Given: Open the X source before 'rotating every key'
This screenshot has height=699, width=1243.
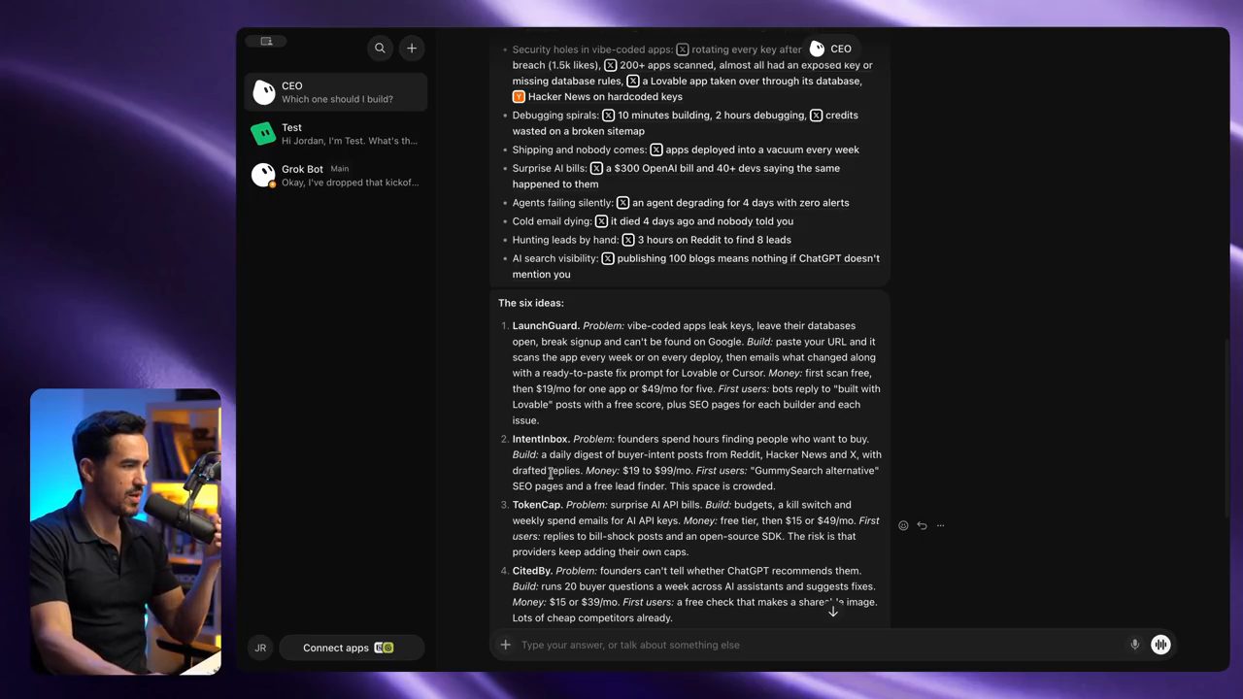Looking at the screenshot, I should click(x=683, y=50).
